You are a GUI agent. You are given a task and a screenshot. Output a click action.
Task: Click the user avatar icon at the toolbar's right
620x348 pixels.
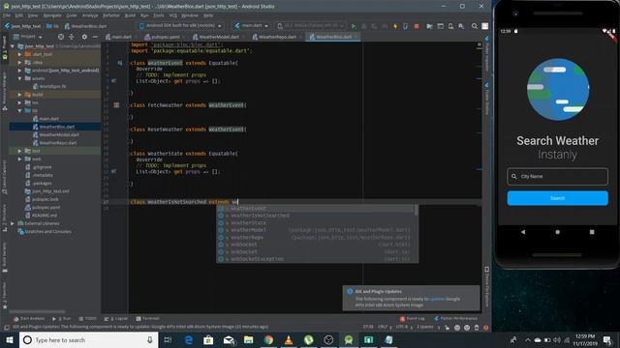tap(485, 26)
